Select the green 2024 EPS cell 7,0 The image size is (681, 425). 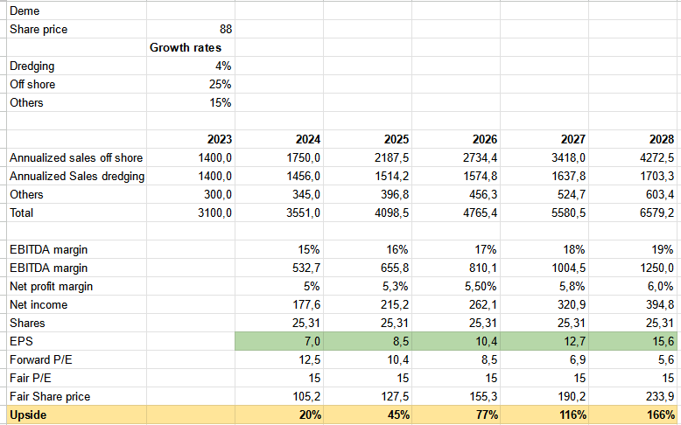pos(278,341)
